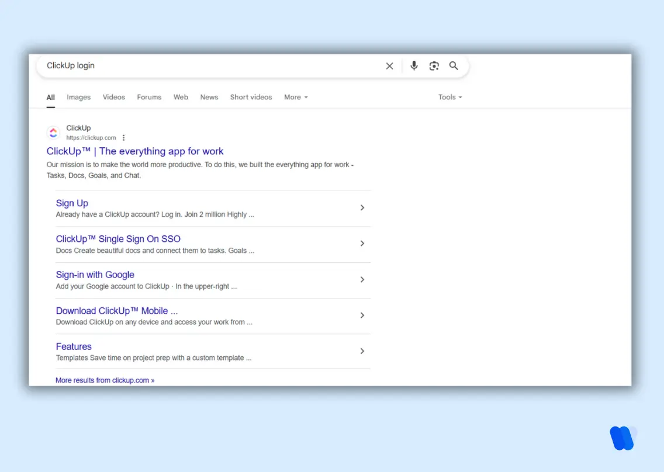This screenshot has height=472, width=664.
Task: Switch to the Videos tab
Action: [113, 97]
